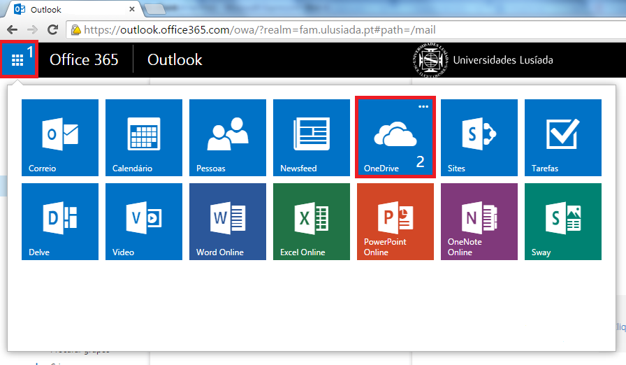This screenshot has width=626, height=365.
Task: Reload the browser page
Action: tap(52, 30)
